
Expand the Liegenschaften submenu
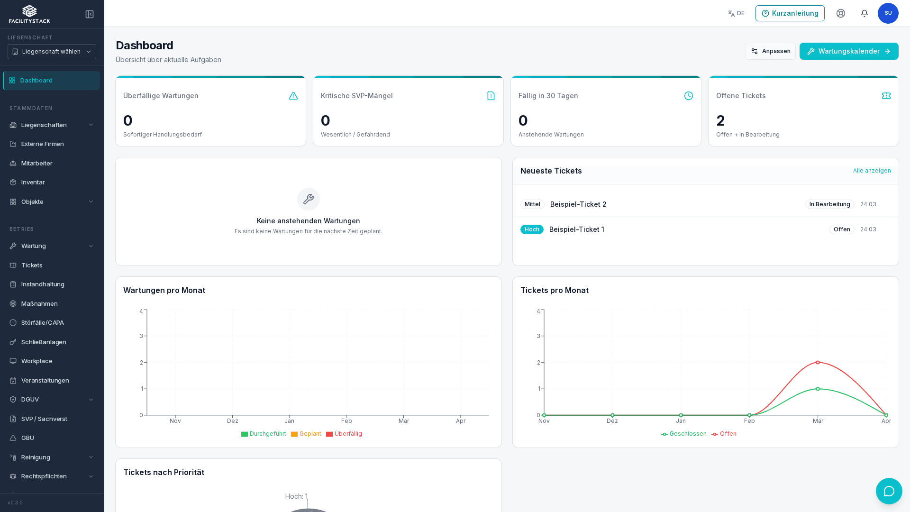pos(52,125)
